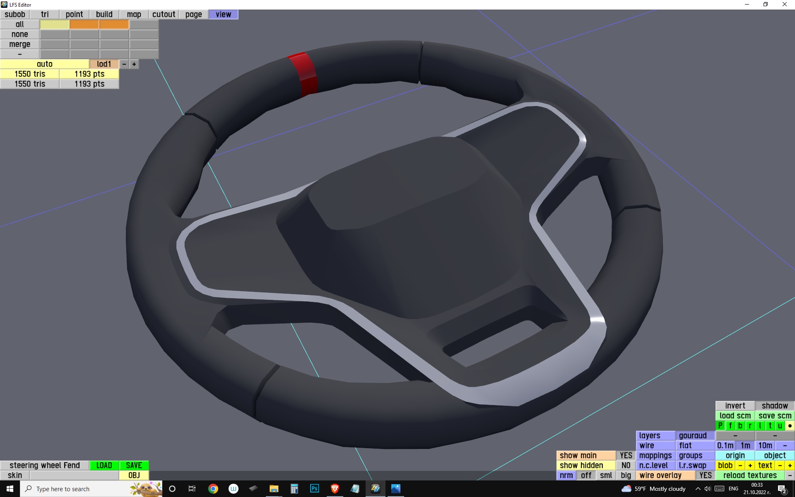
Task: Click reload textures button
Action: (750, 475)
